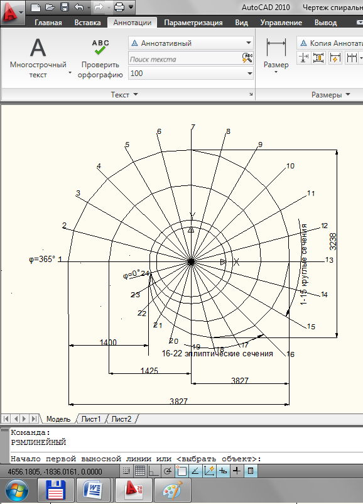Image resolution: width=363 pixels, height=504 pixels.
Task: Run Проверить орфографию spell check
Action: [x=100, y=58]
